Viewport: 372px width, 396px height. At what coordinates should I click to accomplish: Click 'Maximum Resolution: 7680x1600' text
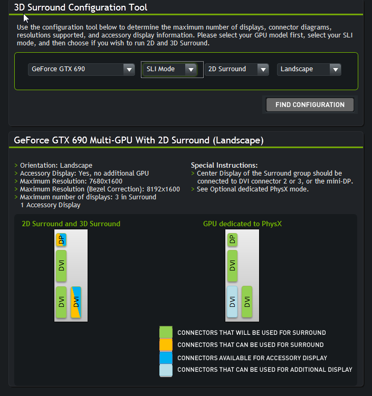[71, 181]
